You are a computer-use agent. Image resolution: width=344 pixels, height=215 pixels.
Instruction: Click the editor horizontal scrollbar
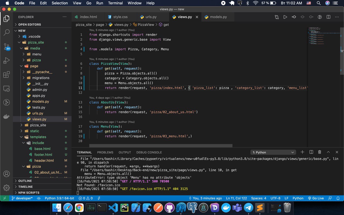[x=161, y=146]
